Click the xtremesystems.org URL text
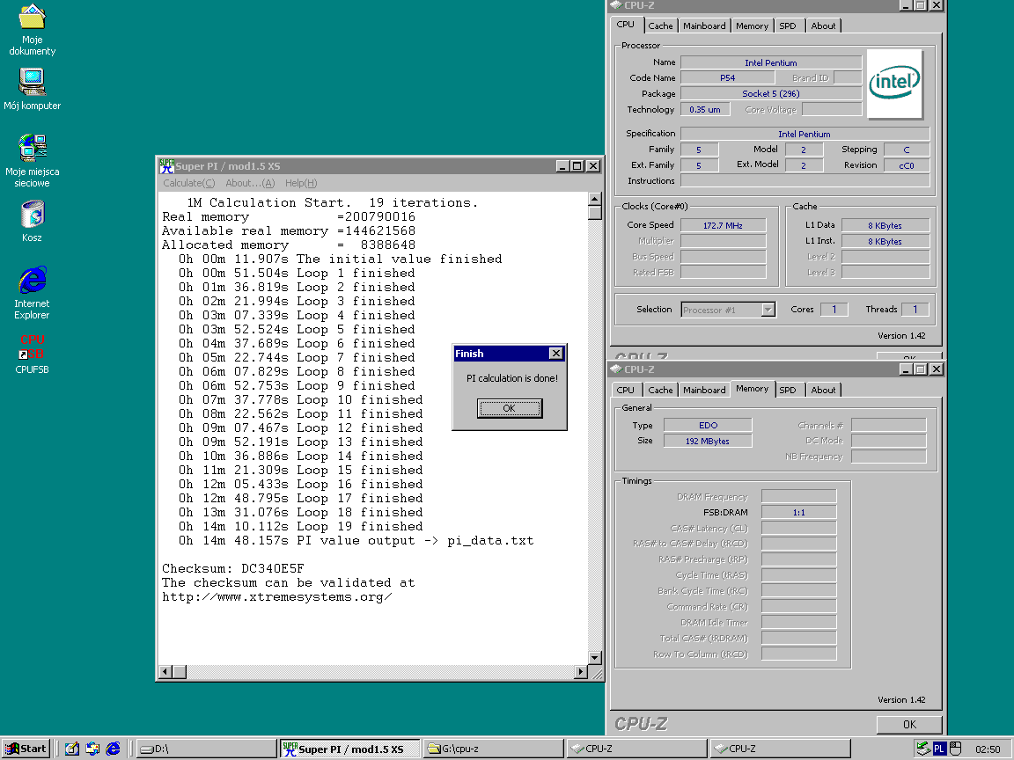This screenshot has height=760, width=1014. 276,597
